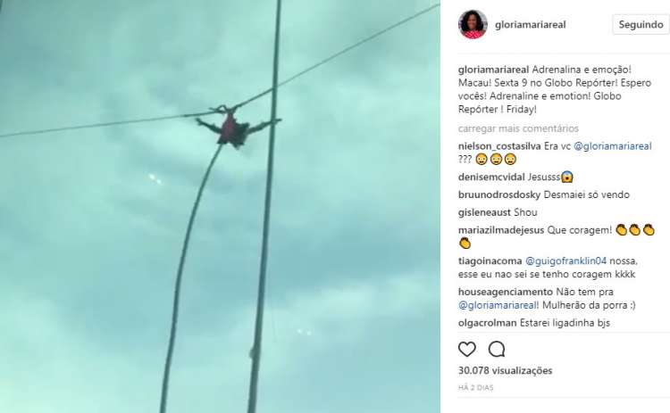Visit denisemcvidal commenter profile
The image size is (670, 413).
[491, 177]
